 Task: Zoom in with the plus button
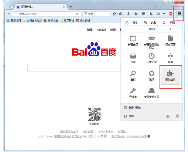pyautogui.click(x=170, y=29)
